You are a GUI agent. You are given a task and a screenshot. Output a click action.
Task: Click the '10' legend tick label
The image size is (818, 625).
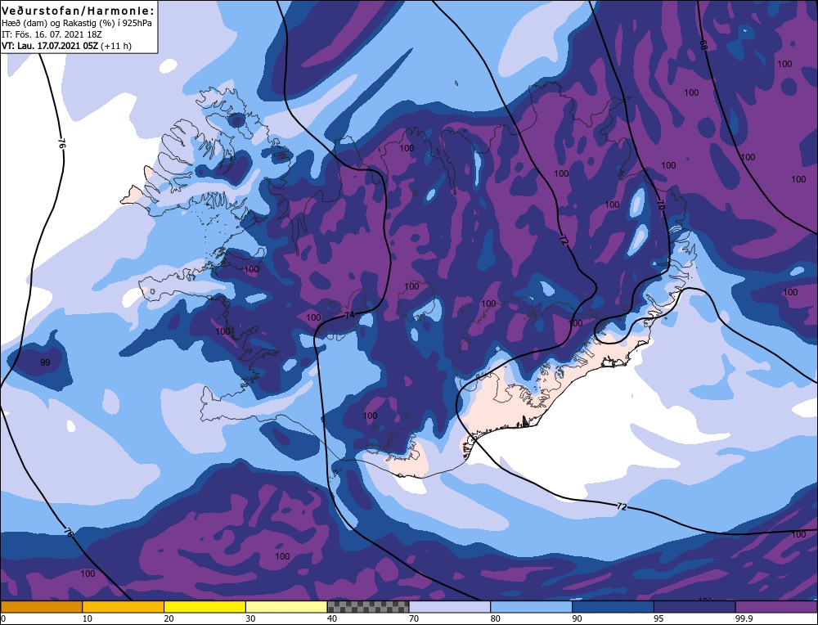click(x=88, y=618)
